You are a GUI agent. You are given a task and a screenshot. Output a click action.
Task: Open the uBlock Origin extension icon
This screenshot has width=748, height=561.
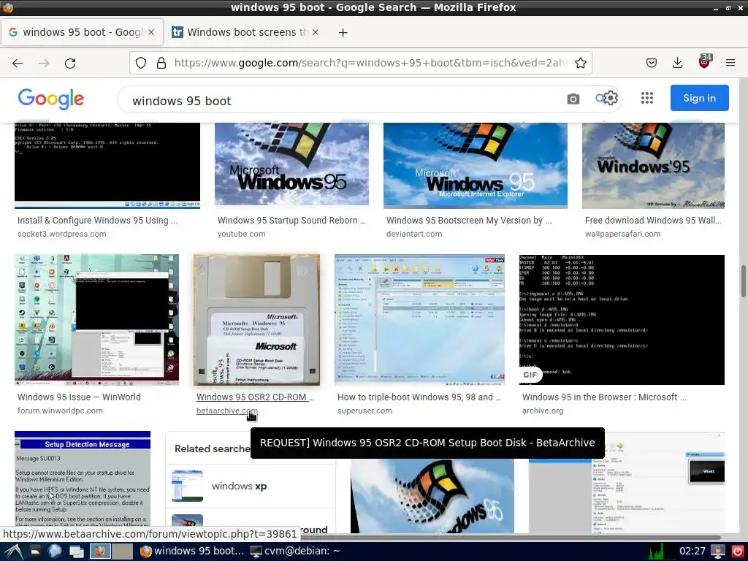point(704,61)
